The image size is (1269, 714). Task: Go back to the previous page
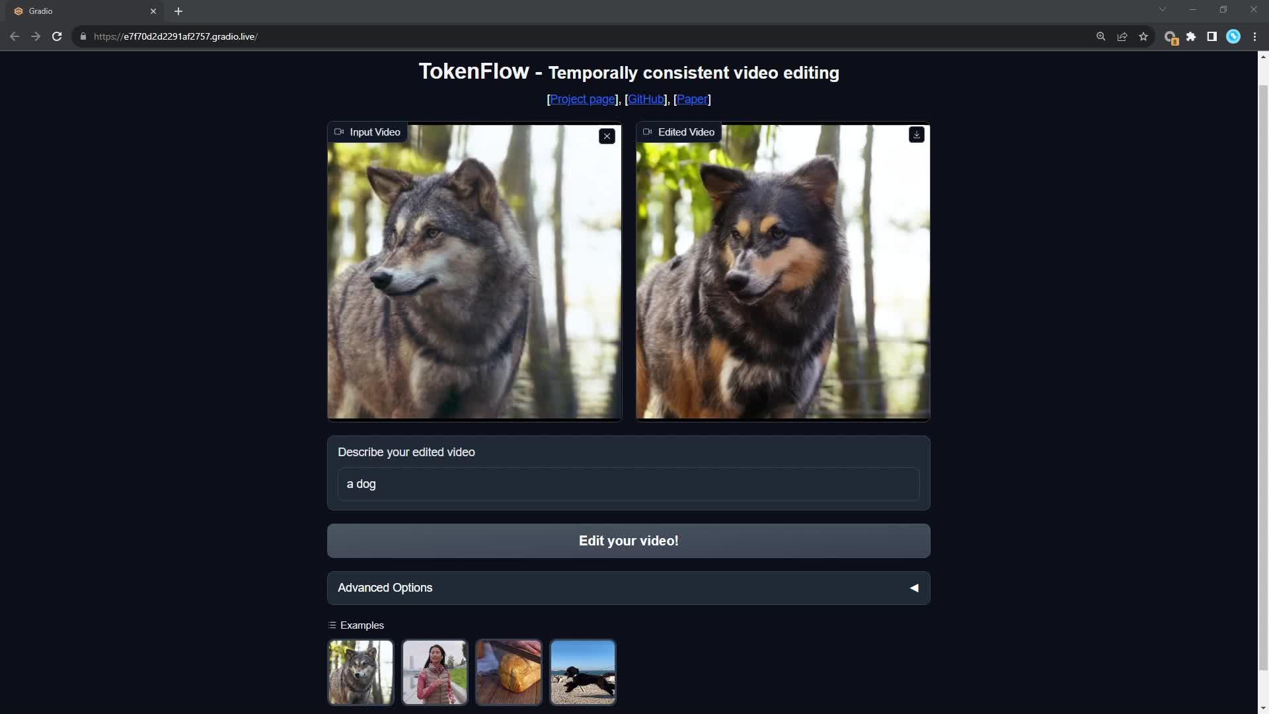click(15, 36)
